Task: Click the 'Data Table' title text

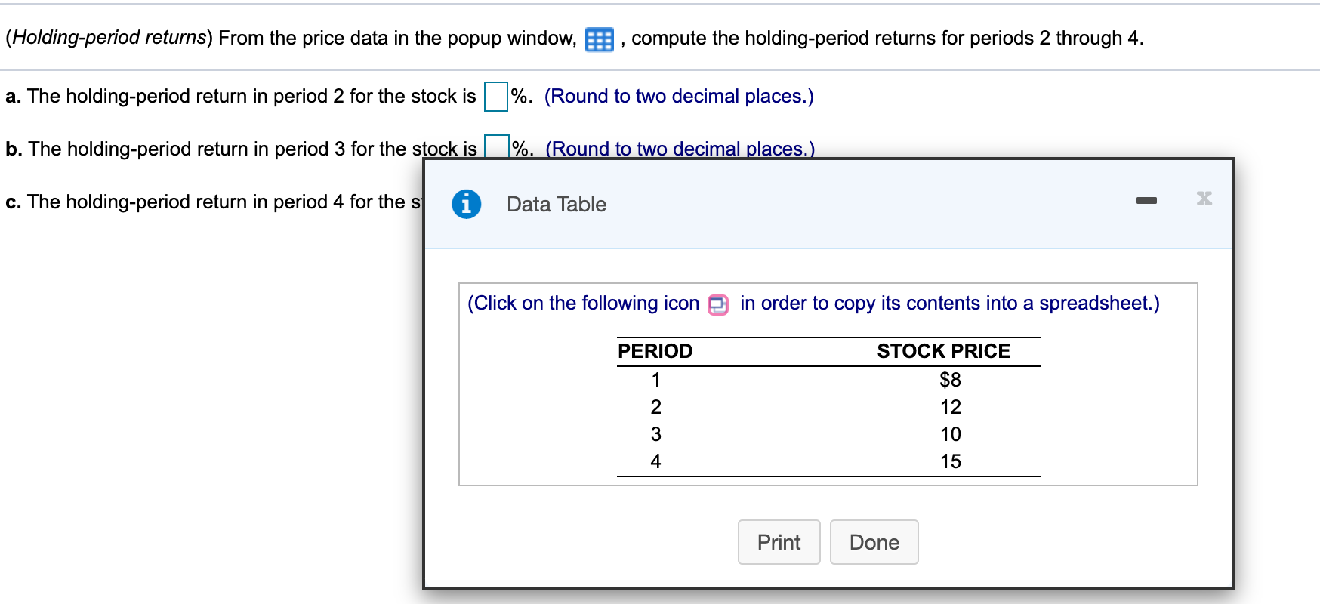Action: pos(556,204)
